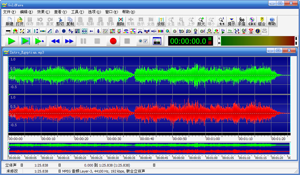This screenshot has height=175, width=300.
Task: Toggle the record options checkbox button
Action: [x=143, y=41]
